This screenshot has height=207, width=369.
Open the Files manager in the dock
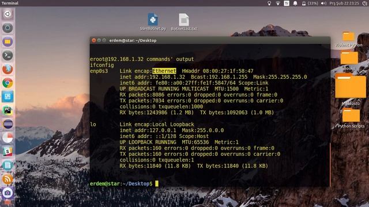(x=7, y=42)
